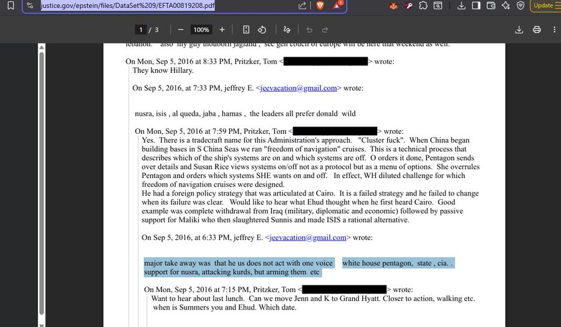
Task: Open the Brave Rewards triangle icon
Action: [337, 6]
